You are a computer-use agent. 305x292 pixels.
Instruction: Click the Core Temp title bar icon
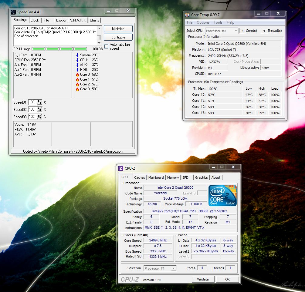tap(187, 15)
